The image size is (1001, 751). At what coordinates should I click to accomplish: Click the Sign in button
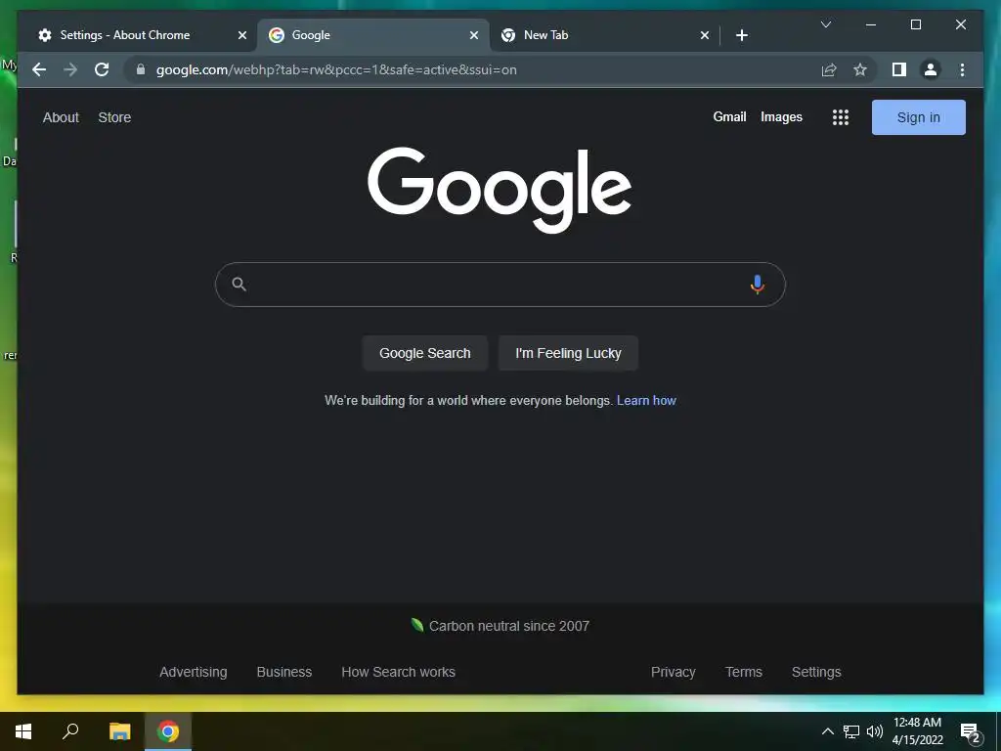pos(918,117)
